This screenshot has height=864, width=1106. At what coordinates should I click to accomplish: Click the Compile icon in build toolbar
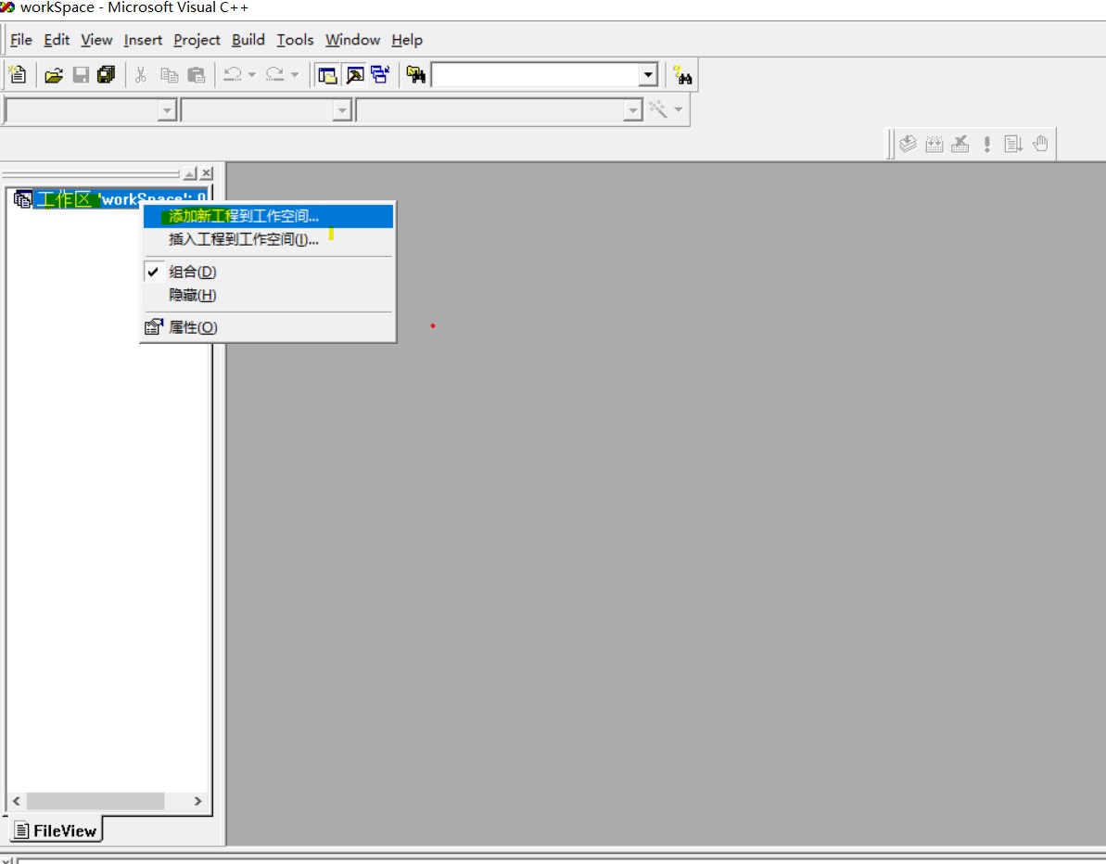(x=908, y=145)
